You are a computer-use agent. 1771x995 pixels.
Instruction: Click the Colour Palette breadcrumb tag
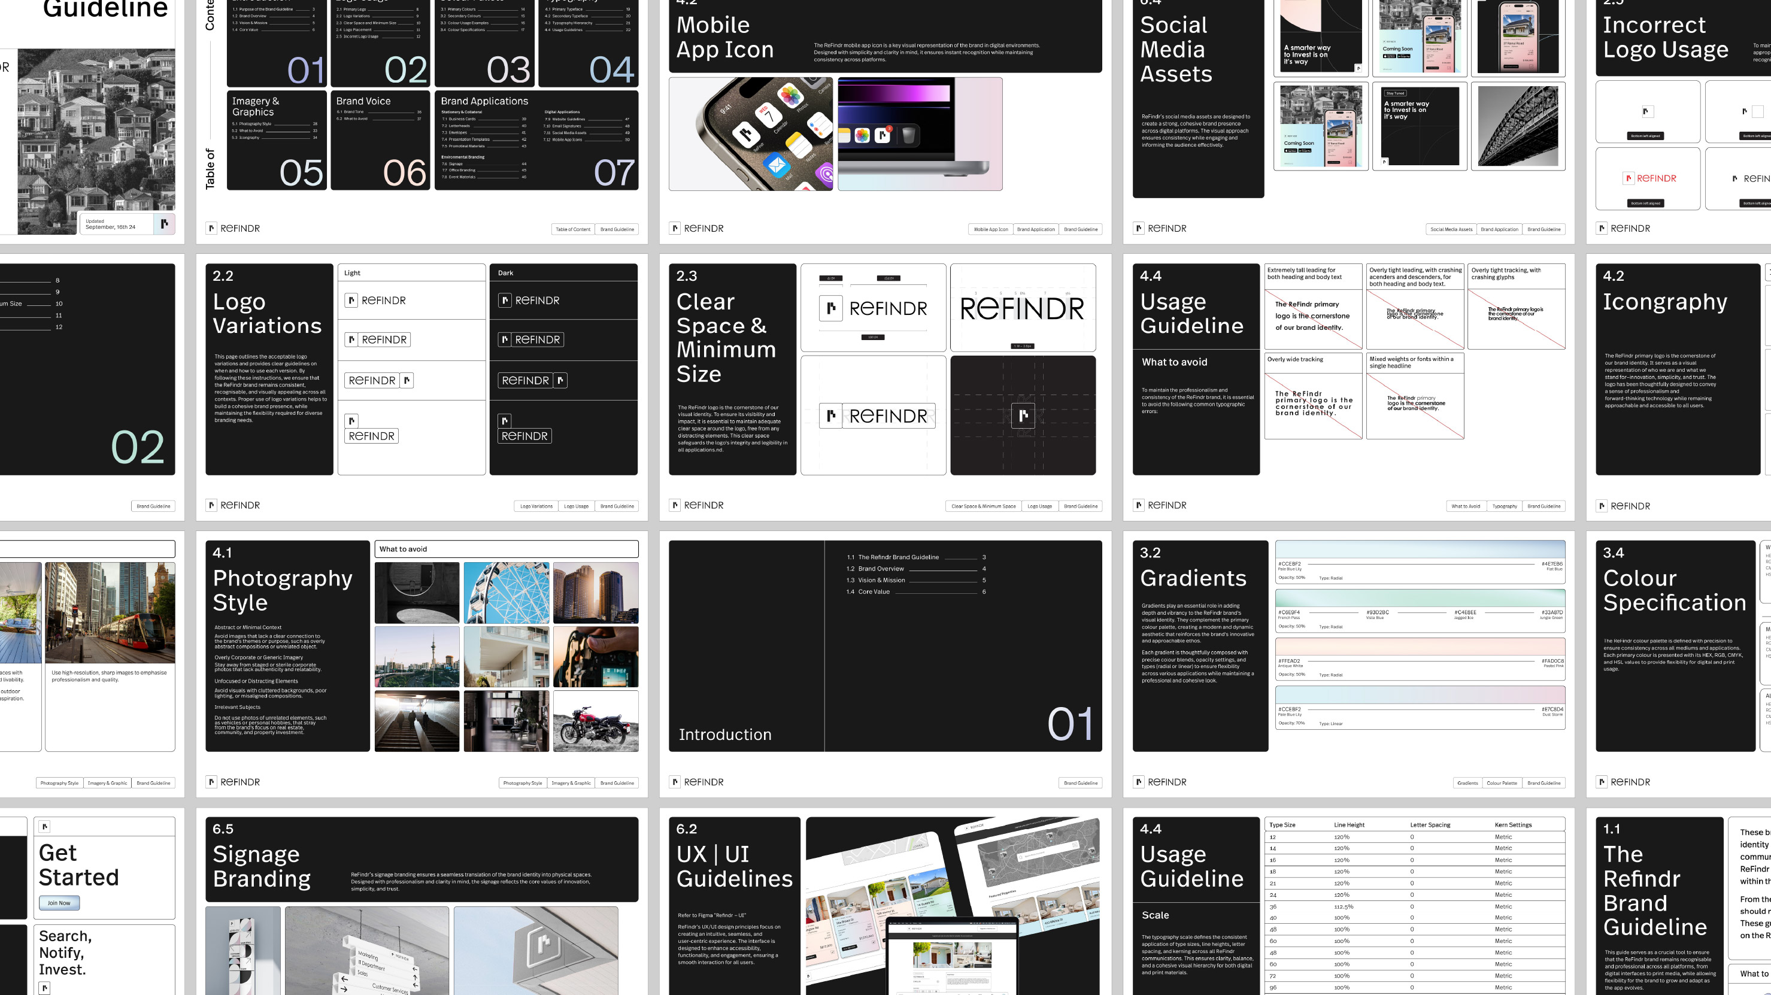[x=1502, y=783]
